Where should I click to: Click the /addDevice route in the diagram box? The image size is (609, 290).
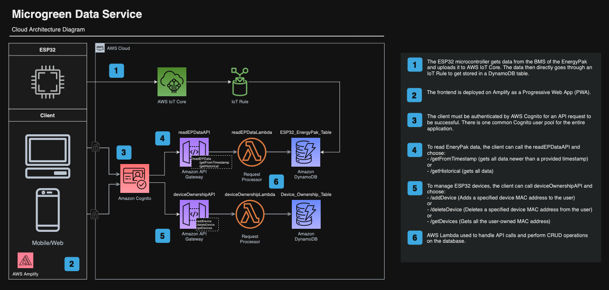coord(204,221)
